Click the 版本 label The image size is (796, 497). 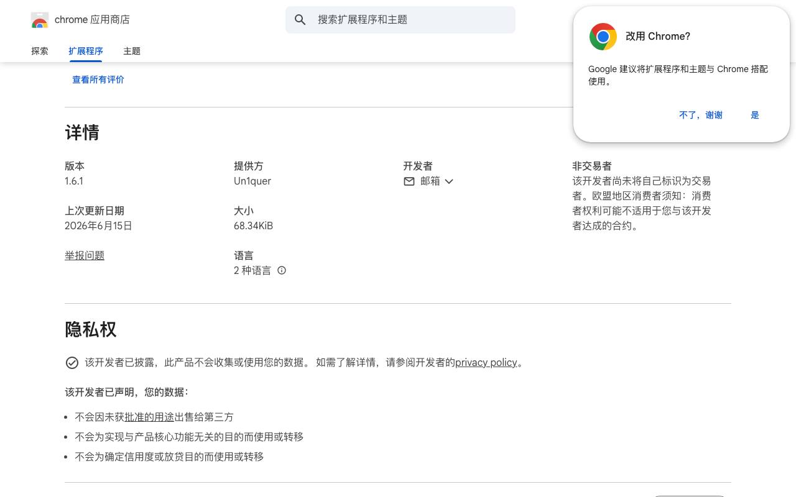point(75,166)
